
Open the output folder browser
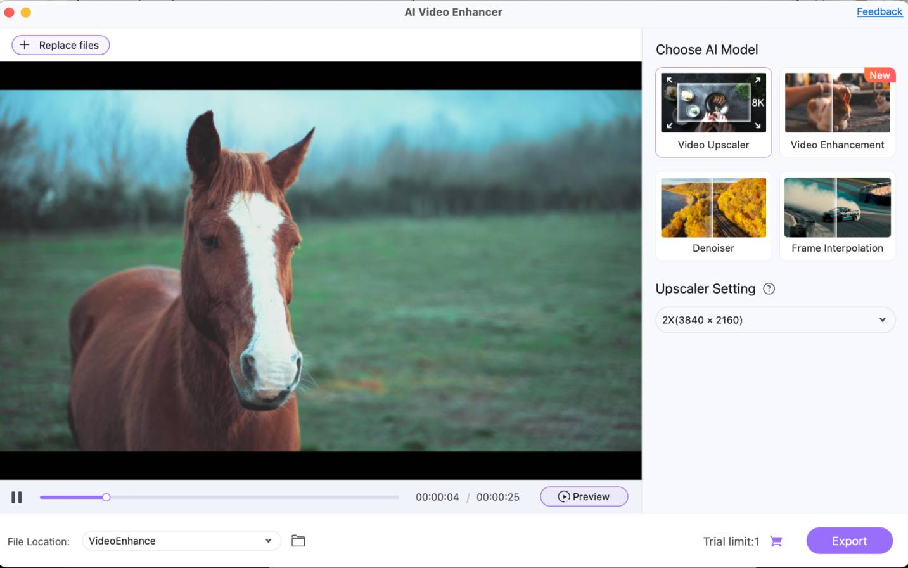pos(298,540)
